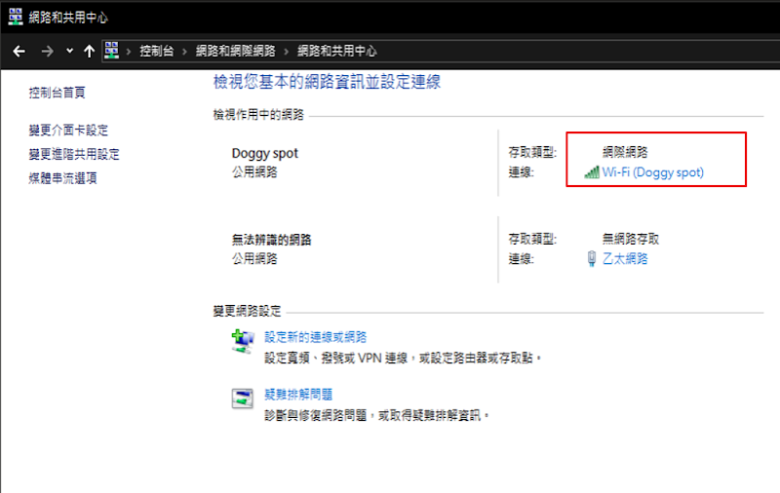Image resolution: width=780 pixels, height=493 pixels.
Task: Expand chevron after 網路和網際網路 breadcrumb
Action: point(286,52)
